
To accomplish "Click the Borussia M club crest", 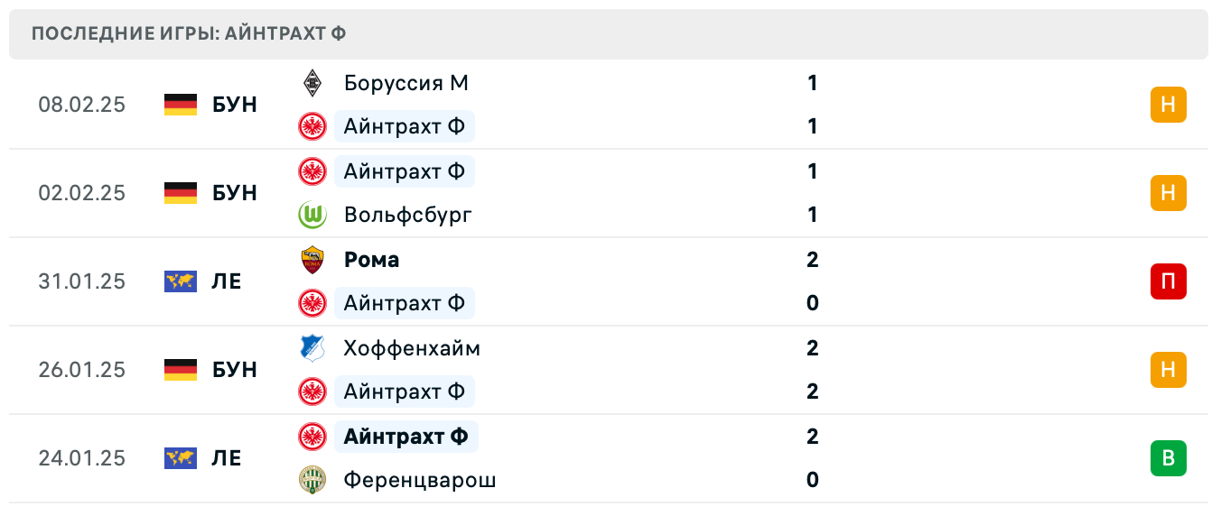I will [x=312, y=83].
